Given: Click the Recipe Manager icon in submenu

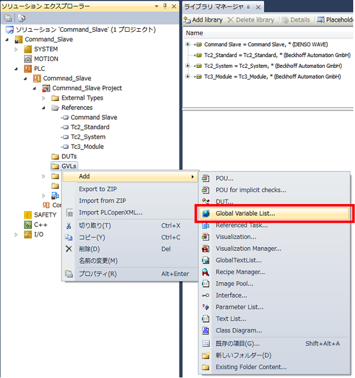Looking at the screenshot, I should (205, 272).
